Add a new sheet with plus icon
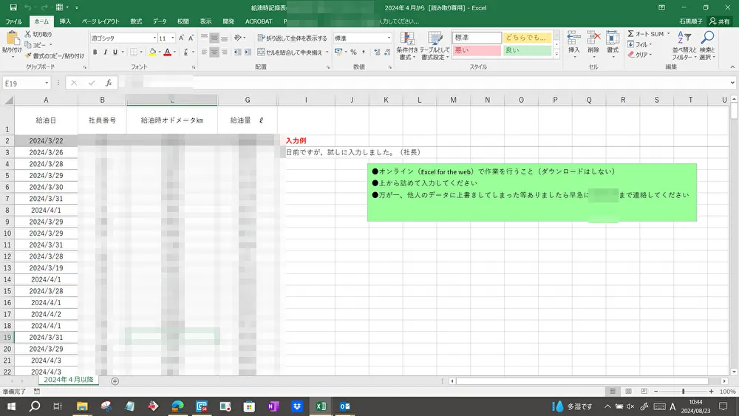The height and width of the screenshot is (416, 739). (115, 381)
